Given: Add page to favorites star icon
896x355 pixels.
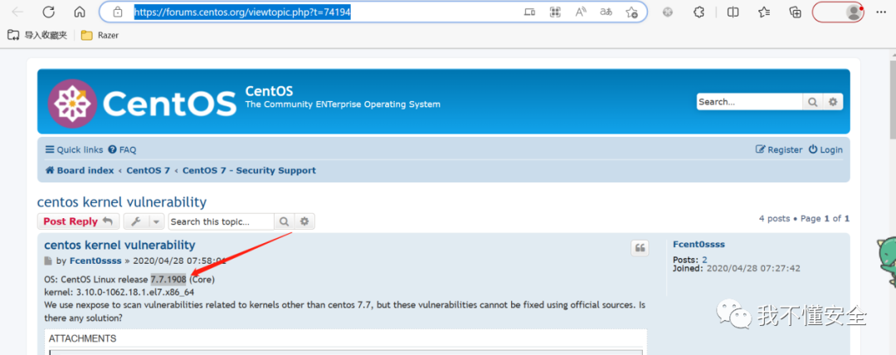Looking at the screenshot, I should tap(631, 12).
